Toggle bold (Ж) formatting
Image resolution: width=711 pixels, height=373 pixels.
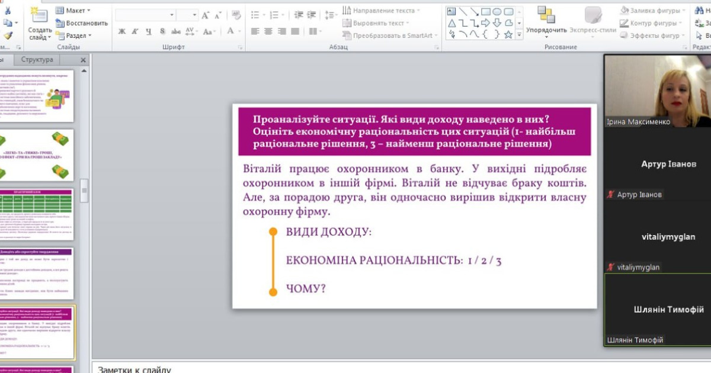(x=121, y=31)
